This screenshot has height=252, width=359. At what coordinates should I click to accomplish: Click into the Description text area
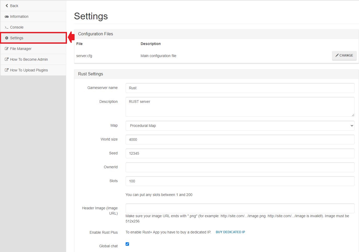coord(240,107)
